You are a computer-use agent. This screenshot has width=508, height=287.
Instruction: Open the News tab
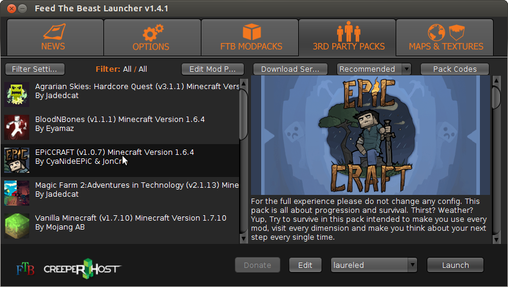point(55,37)
